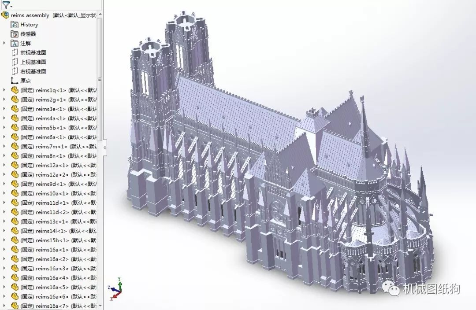Click the reims9d<1> component icon
This screenshot has width=476, height=310.
tap(15, 184)
